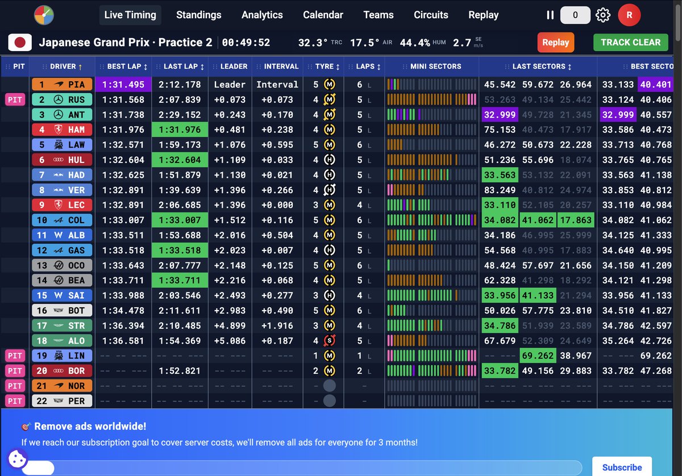This screenshot has height=476, width=682.
Task: Click the PIT badge for RUS
Action: pos(15,100)
